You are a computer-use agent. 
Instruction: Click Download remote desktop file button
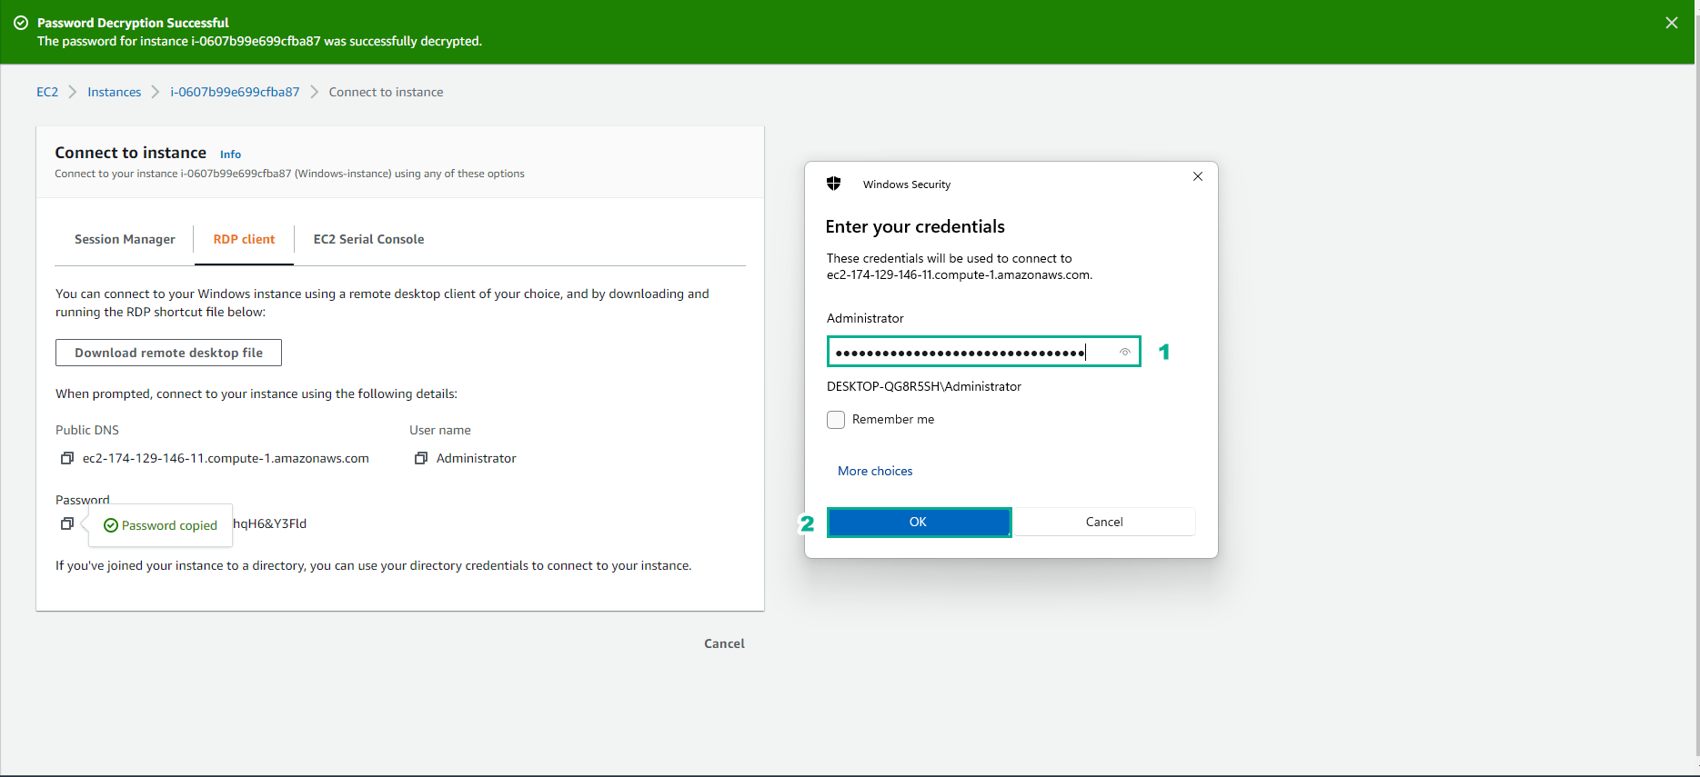(x=168, y=353)
